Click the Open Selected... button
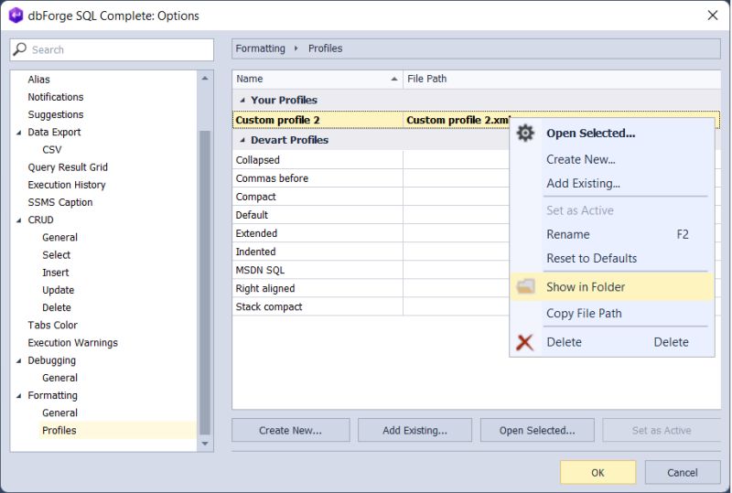 point(537,430)
